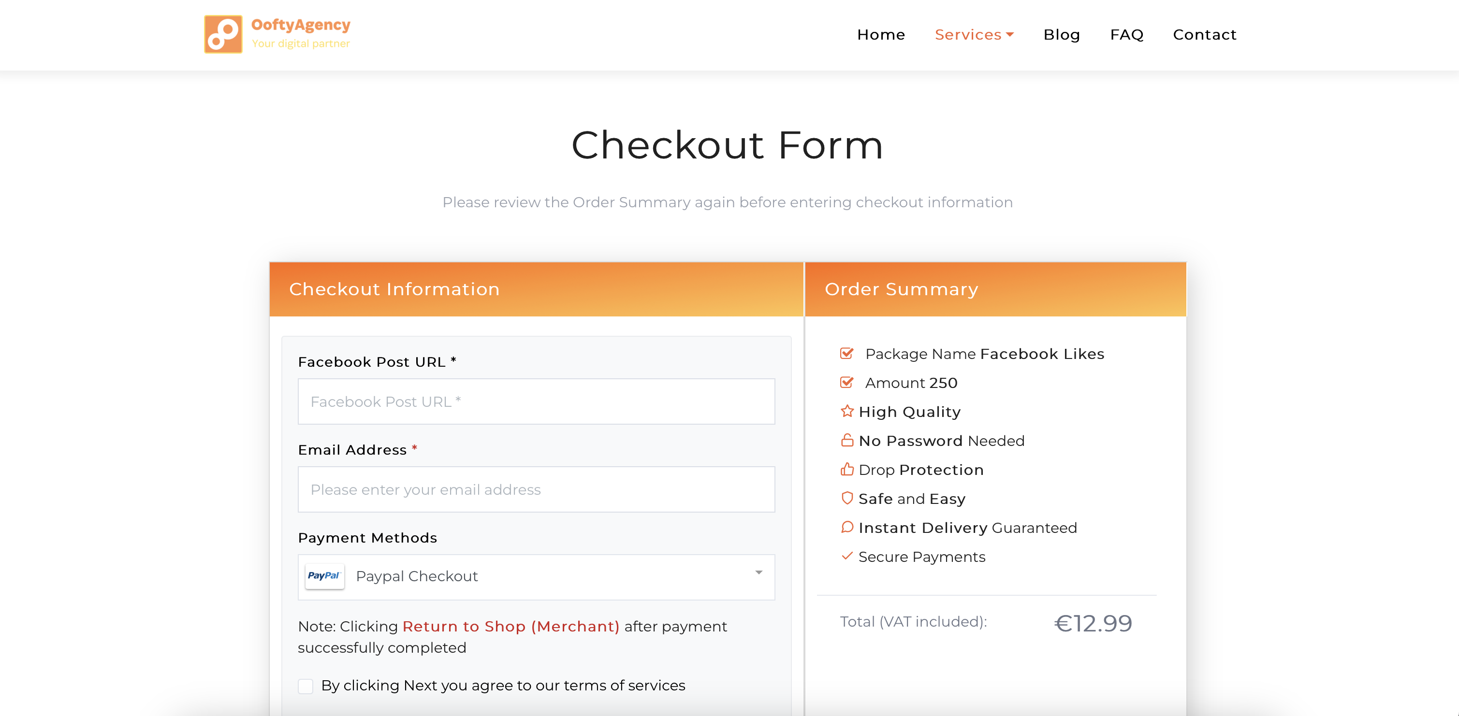1459x716 pixels.
Task: Click the PayPal logo in payment selector
Action: 324,576
